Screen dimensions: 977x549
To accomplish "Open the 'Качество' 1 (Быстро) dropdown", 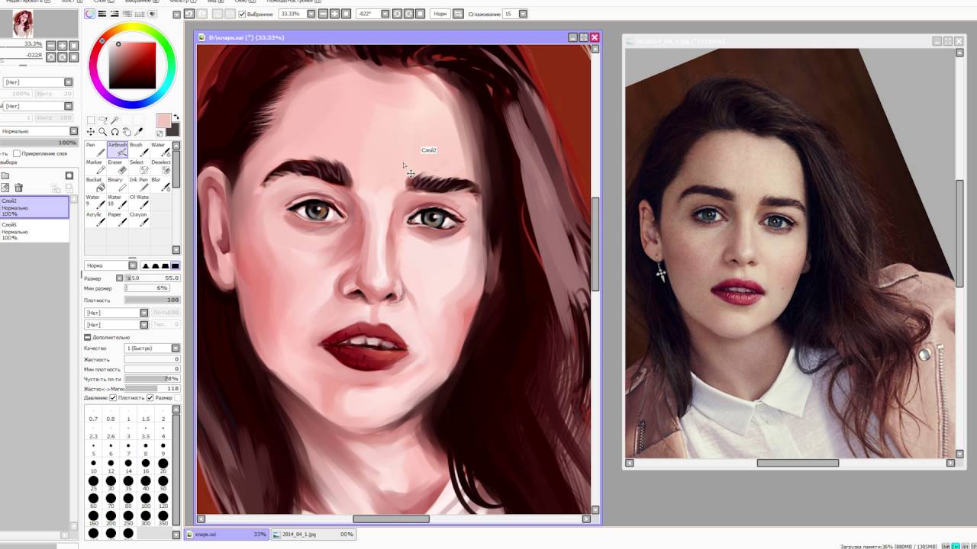I will tap(176, 348).
